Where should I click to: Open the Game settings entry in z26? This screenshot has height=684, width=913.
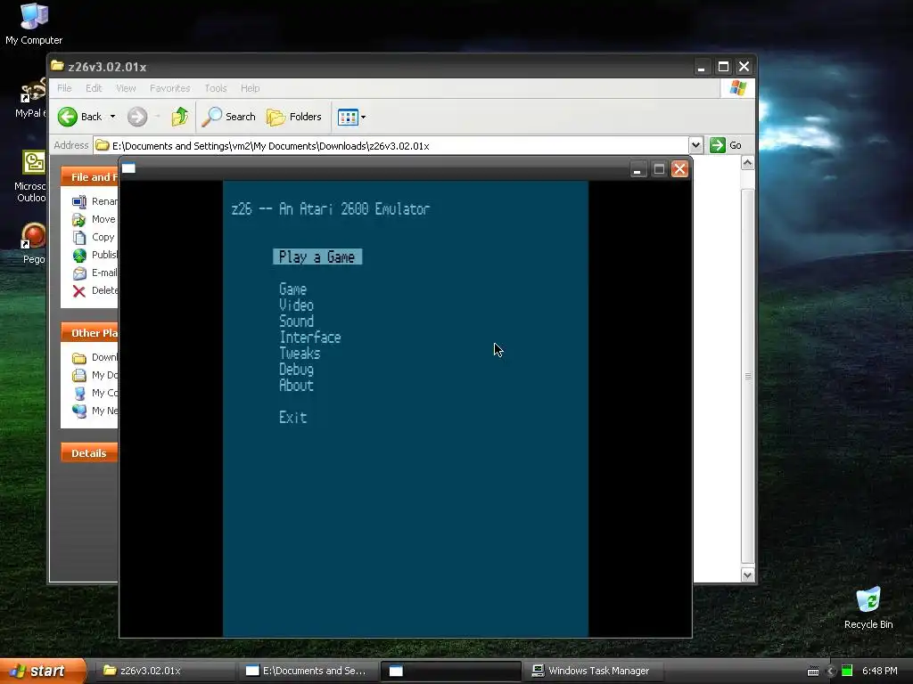[x=292, y=289]
